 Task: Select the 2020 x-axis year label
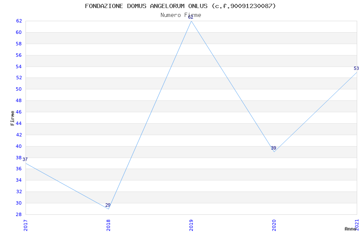(274, 225)
